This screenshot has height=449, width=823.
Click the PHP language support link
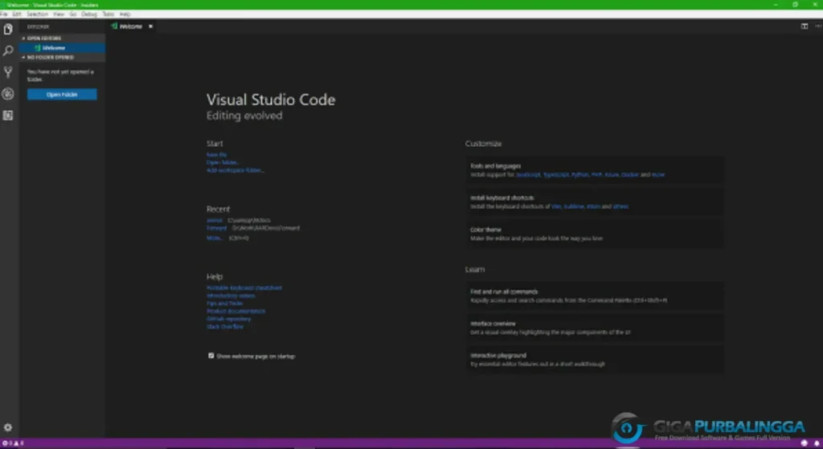[x=597, y=174]
